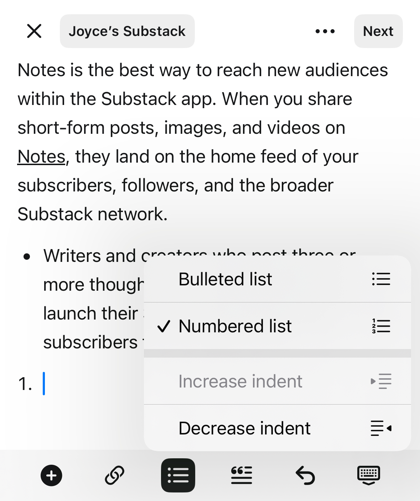Tap the words 'Substack network.'
420x501 pixels.
click(93, 214)
